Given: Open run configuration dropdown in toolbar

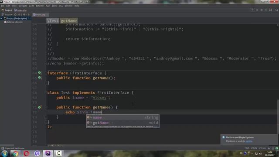Looking at the screenshot, I should point(252,10).
